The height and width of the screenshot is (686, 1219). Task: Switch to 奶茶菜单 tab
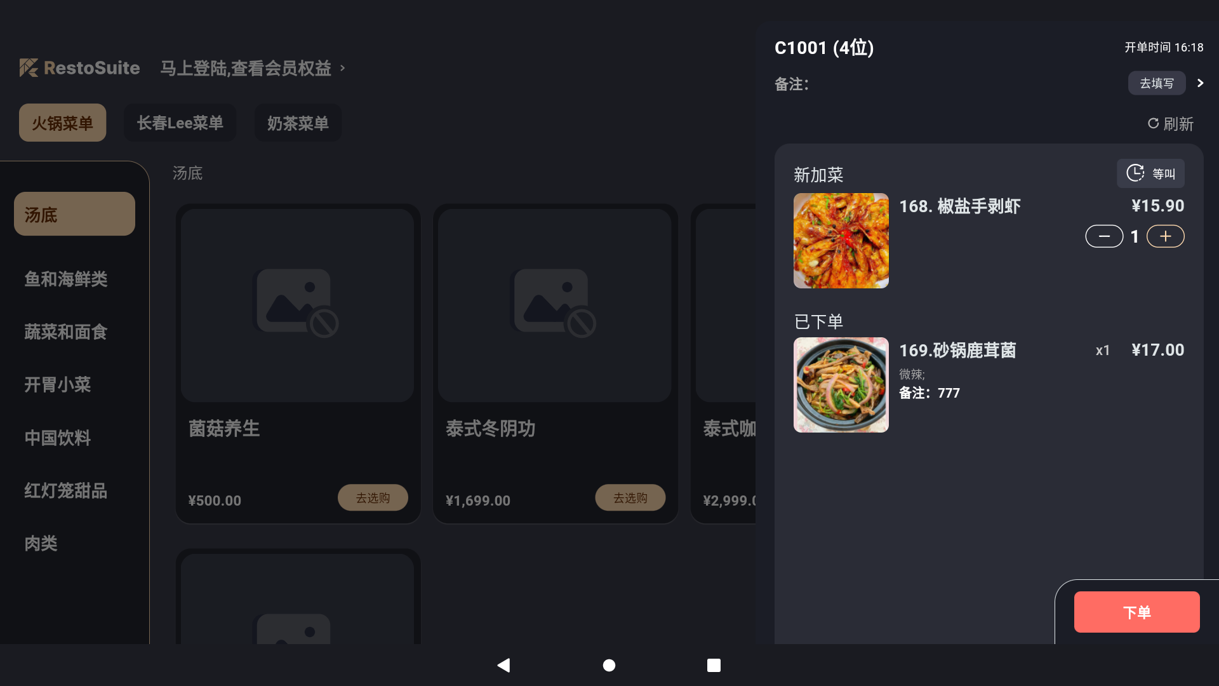click(x=298, y=123)
